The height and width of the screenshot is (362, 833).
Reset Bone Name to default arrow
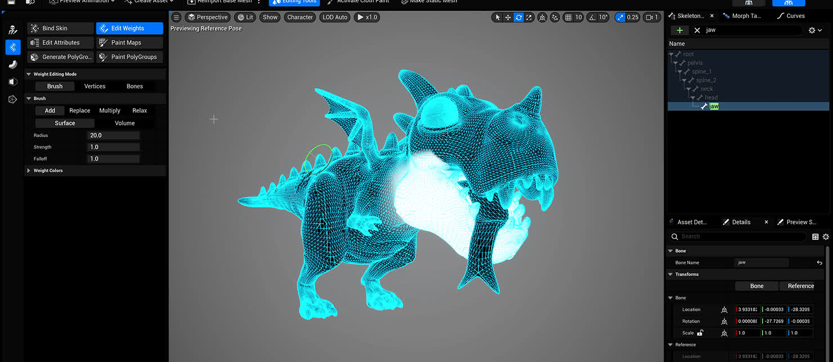click(819, 263)
